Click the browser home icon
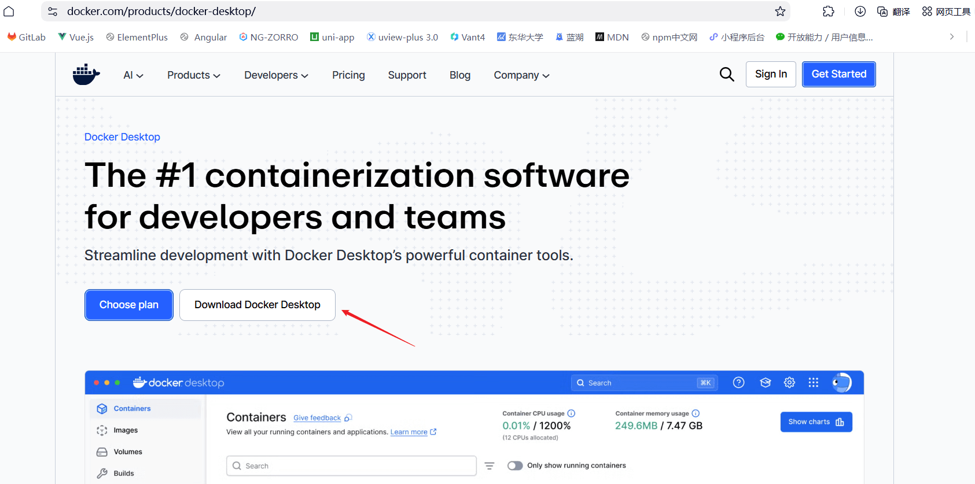Image resolution: width=975 pixels, height=484 pixels. pos(9,12)
